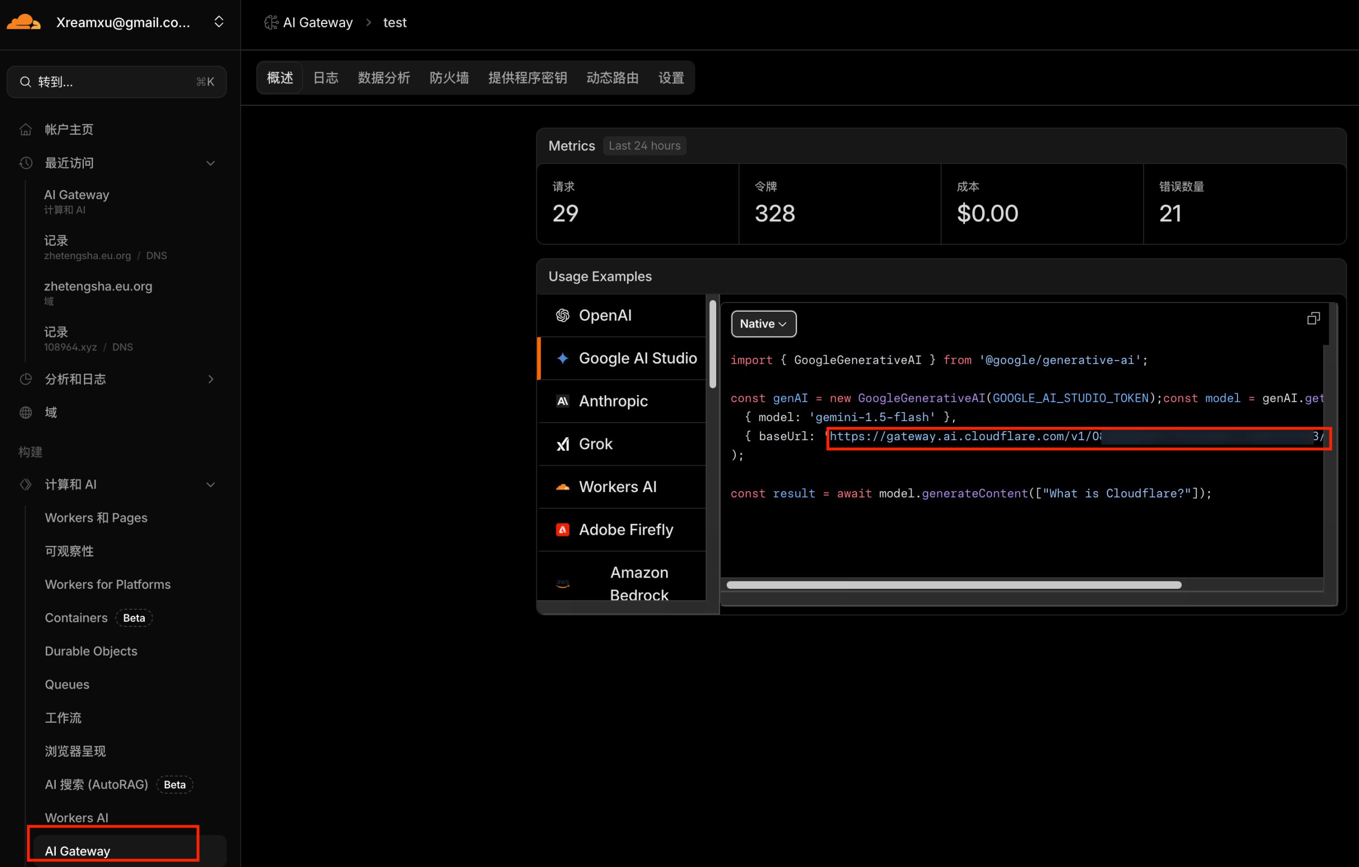This screenshot has width=1359, height=867.
Task: Click the code block horizontal scrollbar
Action: [x=954, y=585]
